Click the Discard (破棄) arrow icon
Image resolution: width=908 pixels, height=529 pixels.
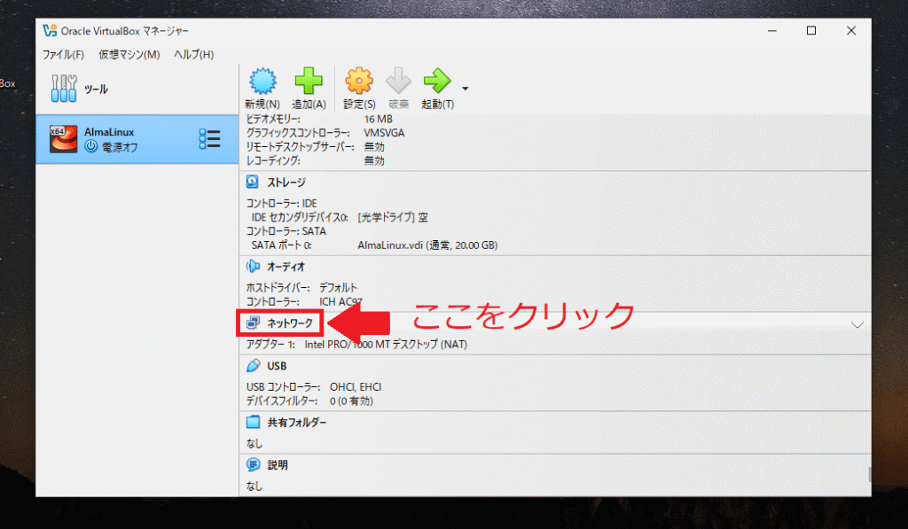pos(398,81)
